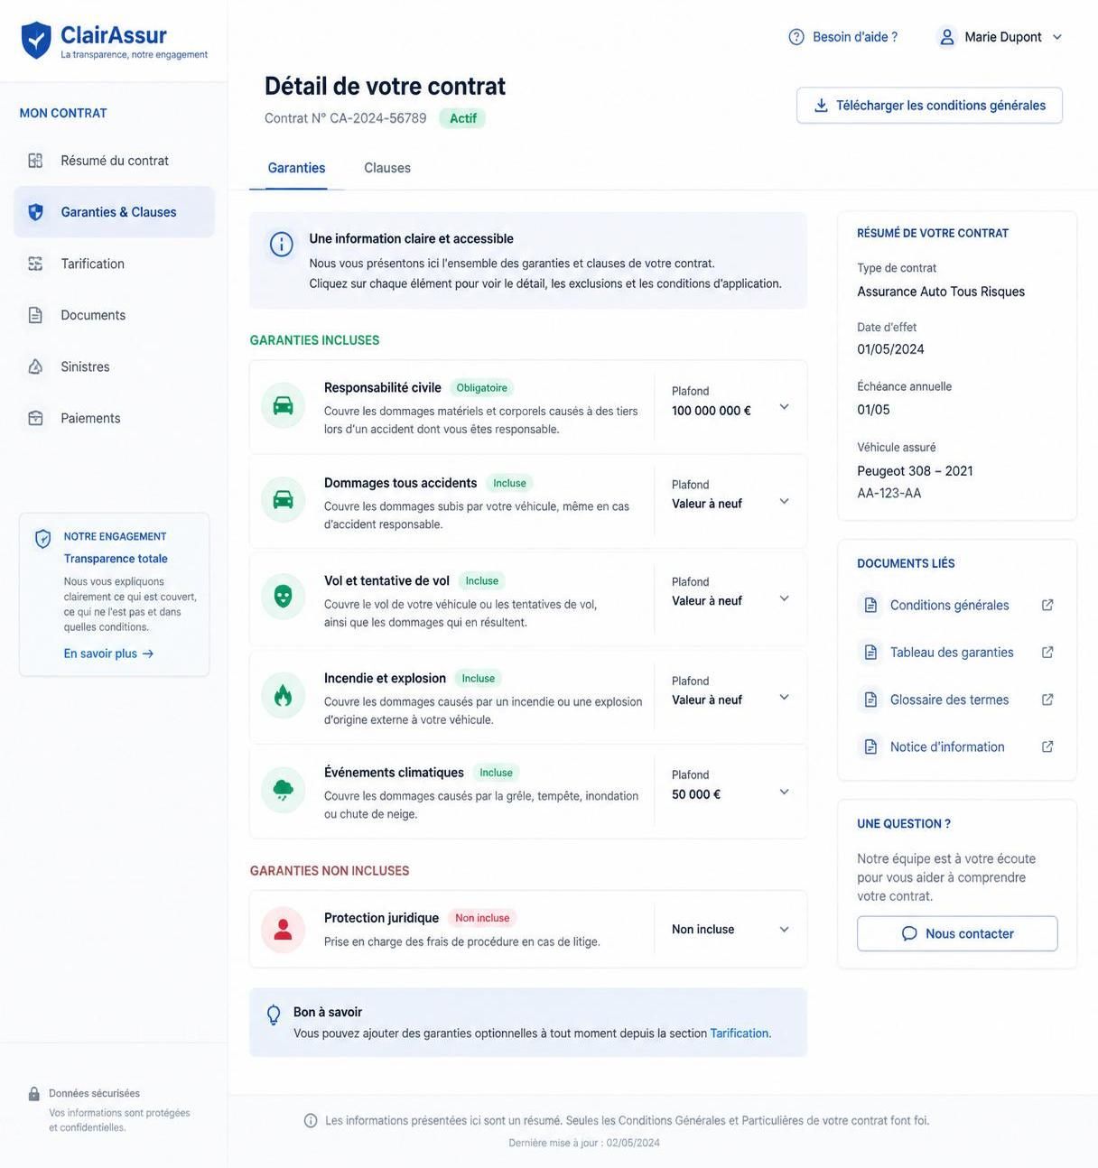Image resolution: width=1098 pixels, height=1168 pixels.
Task: Click the Non incluse red badge
Action: pos(482,918)
